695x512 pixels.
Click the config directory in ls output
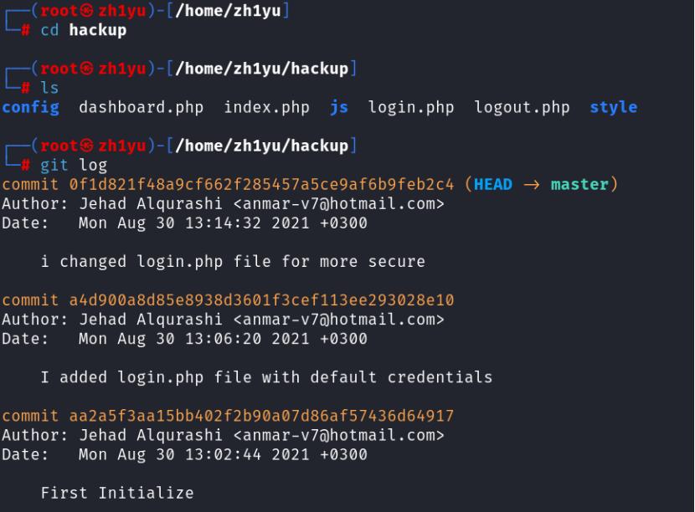30,107
